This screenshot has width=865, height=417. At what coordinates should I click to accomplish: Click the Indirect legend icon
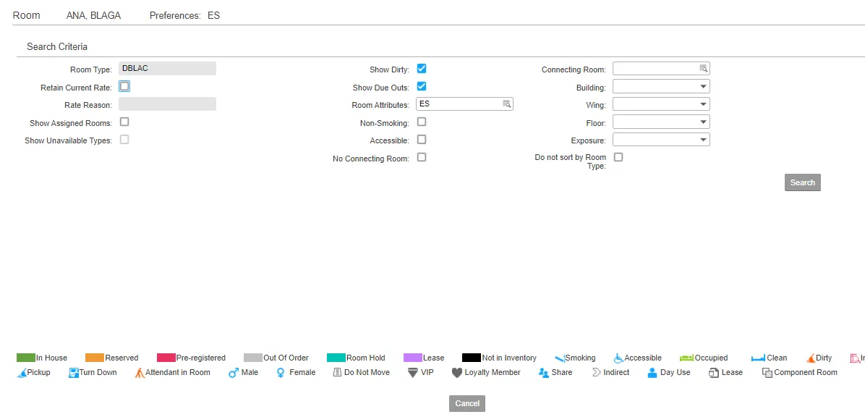tap(597, 373)
